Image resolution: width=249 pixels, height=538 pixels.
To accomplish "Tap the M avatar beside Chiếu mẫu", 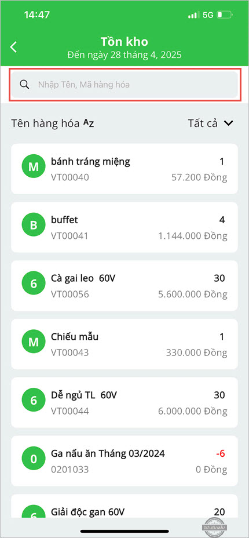I will pyautogui.click(x=33, y=343).
